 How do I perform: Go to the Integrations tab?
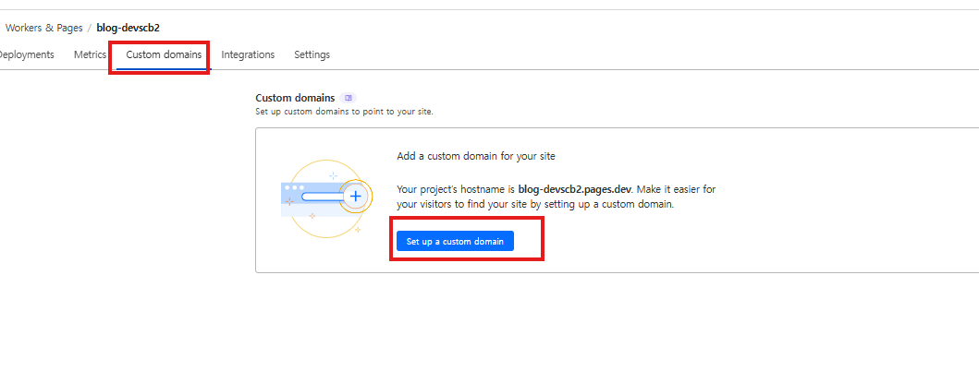coord(248,54)
